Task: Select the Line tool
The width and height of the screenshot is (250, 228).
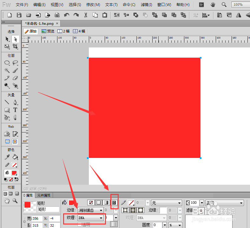Action: [7, 102]
